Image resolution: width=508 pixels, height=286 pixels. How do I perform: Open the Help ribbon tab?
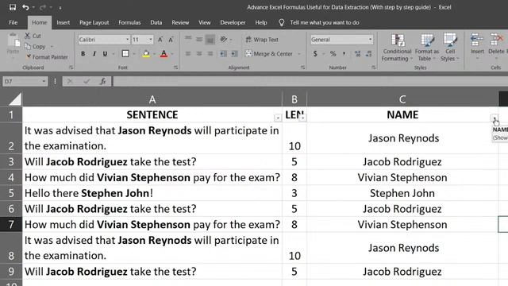pyautogui.click(x=261, y=22)
